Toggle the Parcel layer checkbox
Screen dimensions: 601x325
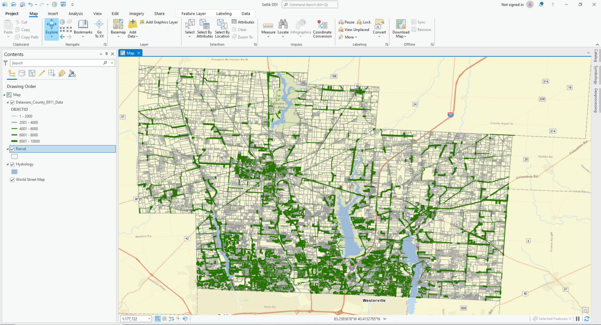coord(12,149)
